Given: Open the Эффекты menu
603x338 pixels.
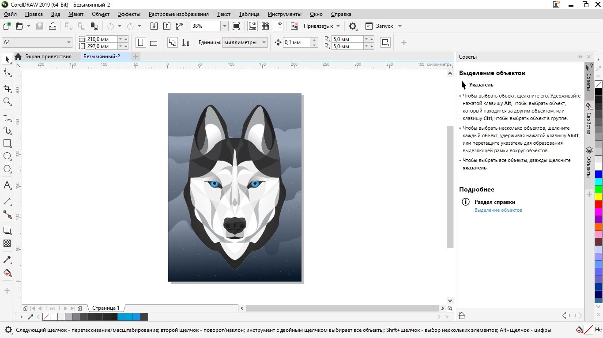Looking at the screenshot, I should coord(129,14).
